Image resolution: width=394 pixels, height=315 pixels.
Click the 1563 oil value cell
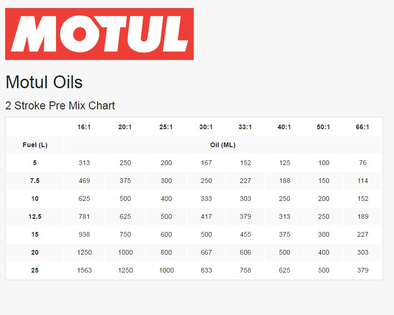pyautogui.click(x=84, y=270)
